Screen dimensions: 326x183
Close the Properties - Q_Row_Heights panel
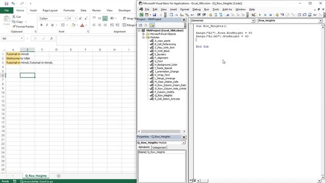click(184, 137)
